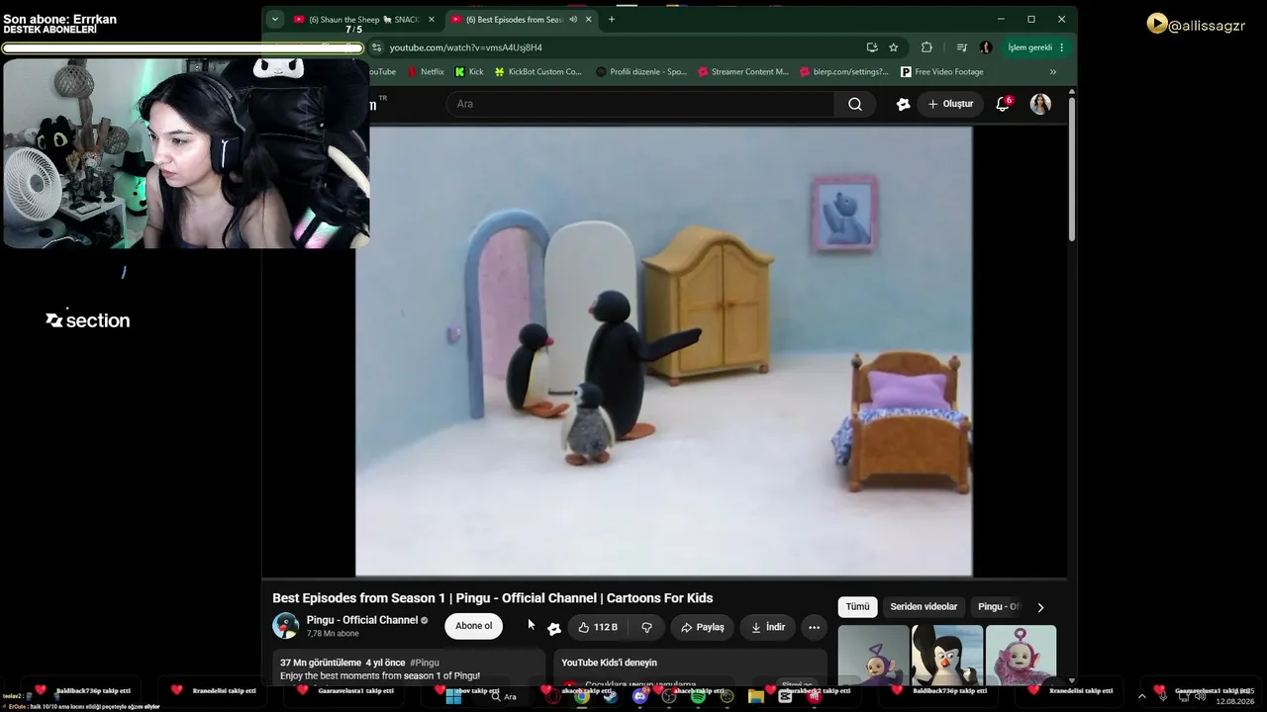Viewport: 1267px width, 712px height.
Task: Click the İndir download button
Action: click(768, 627)
